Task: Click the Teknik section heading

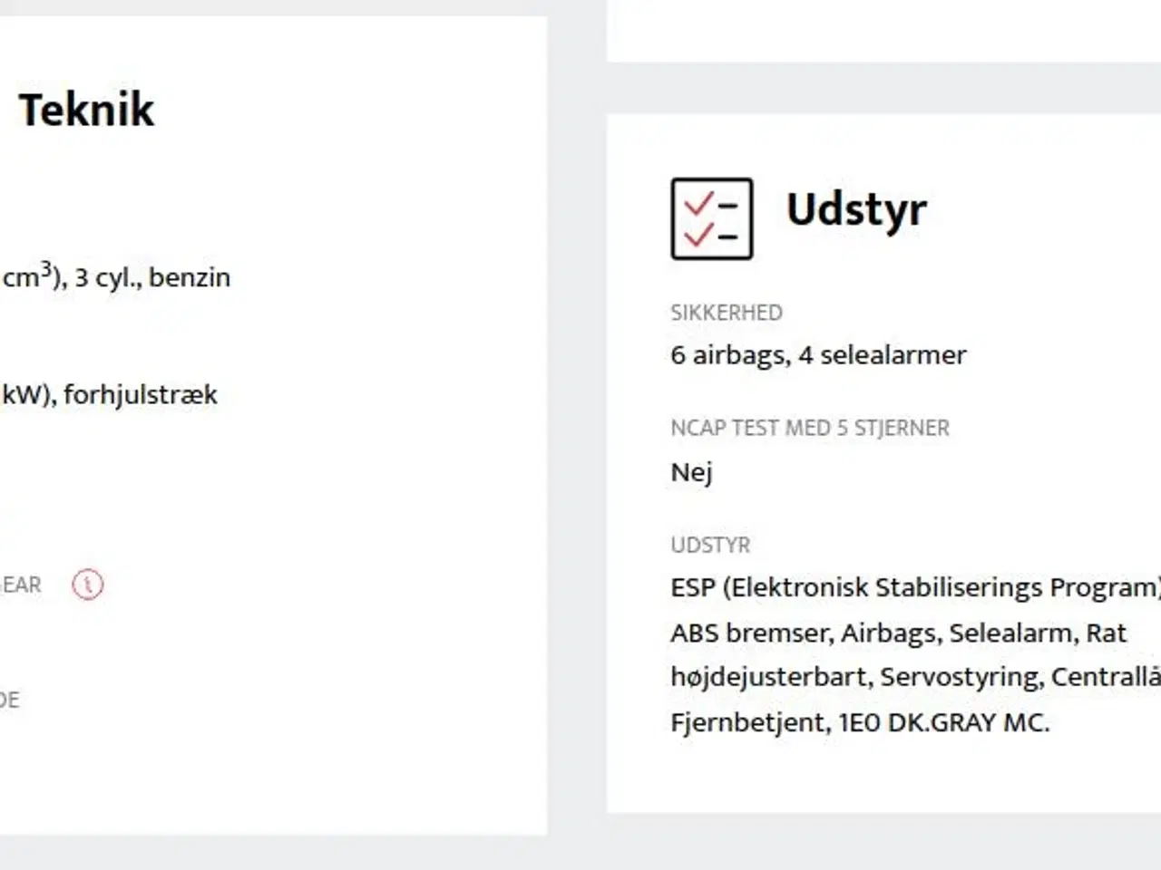Action: pyautogui.click(x=87, y=110)
